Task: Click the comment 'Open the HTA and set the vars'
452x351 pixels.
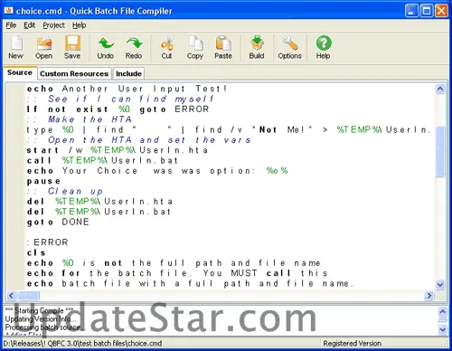Action: coord(139,140)
